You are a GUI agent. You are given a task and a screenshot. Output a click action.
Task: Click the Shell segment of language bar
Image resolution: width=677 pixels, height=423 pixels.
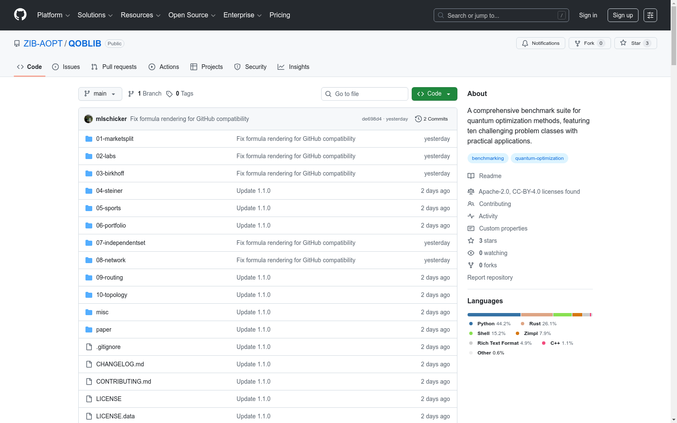563,315
